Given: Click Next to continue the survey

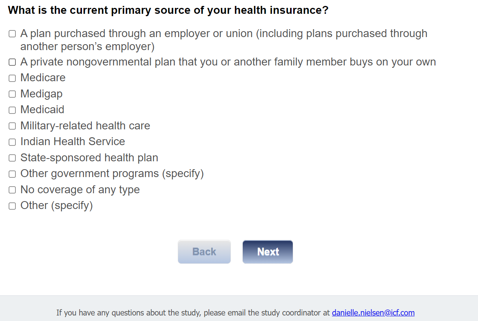Looking at the screenshot, I should [x=268, y=252].
